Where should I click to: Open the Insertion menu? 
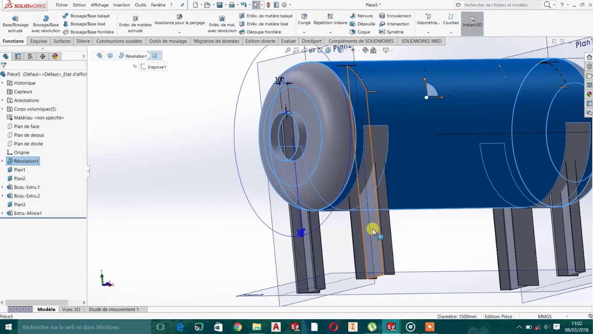pos(122,5)
